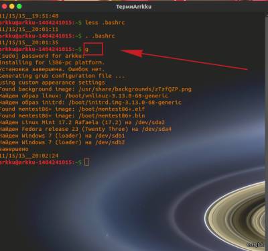Click the '[sudo] password for arkku' line
268x251 pixels.
point(42,56)
